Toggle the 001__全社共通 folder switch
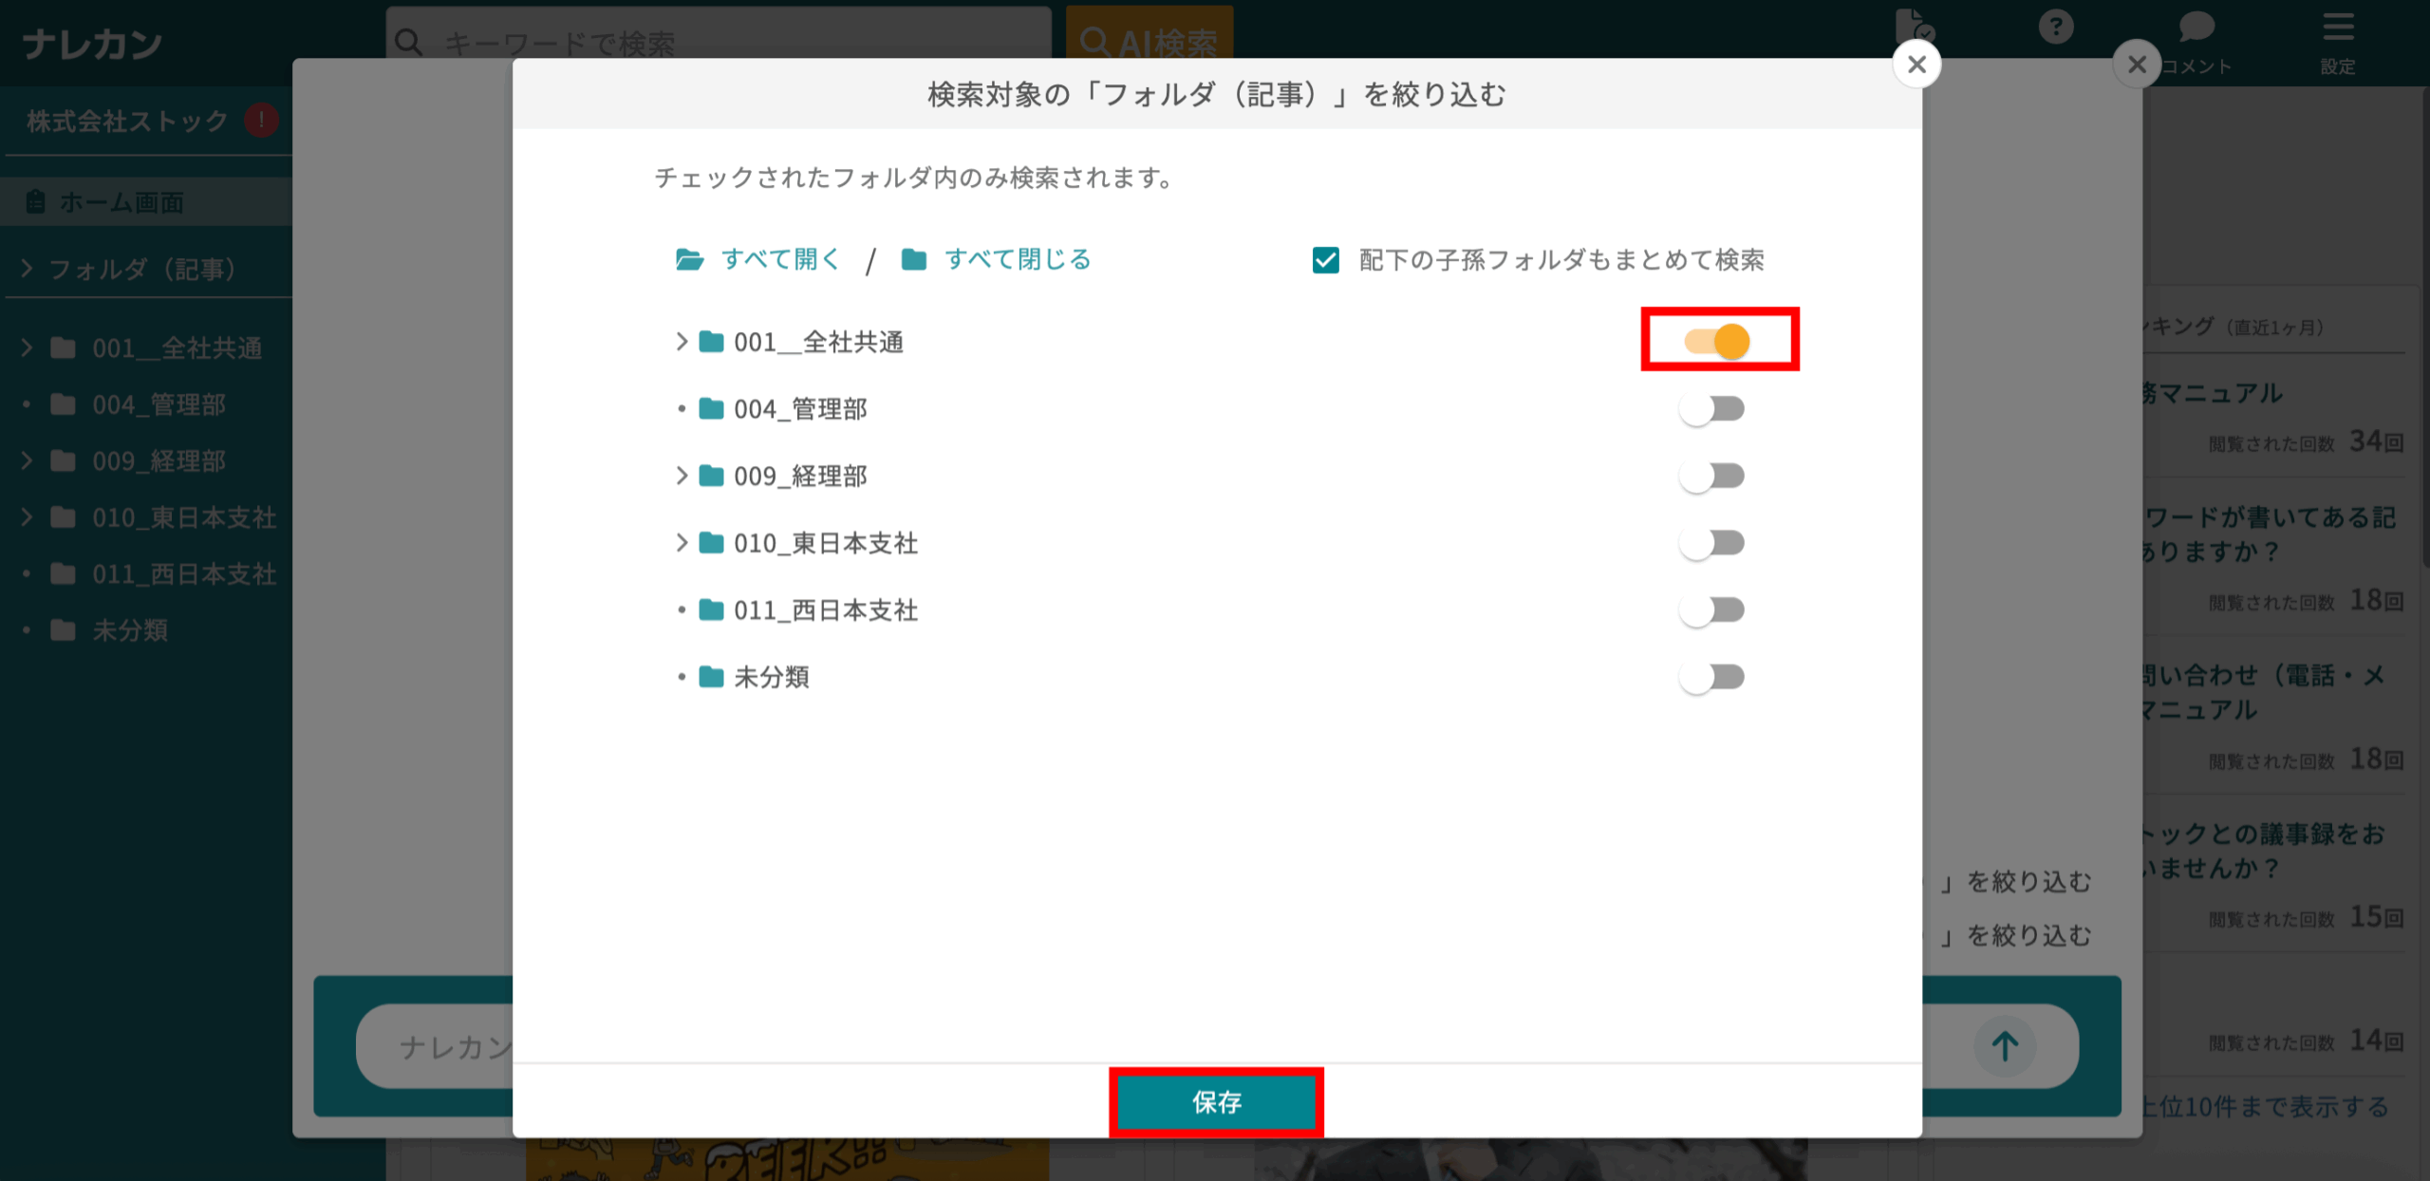 1716,341
